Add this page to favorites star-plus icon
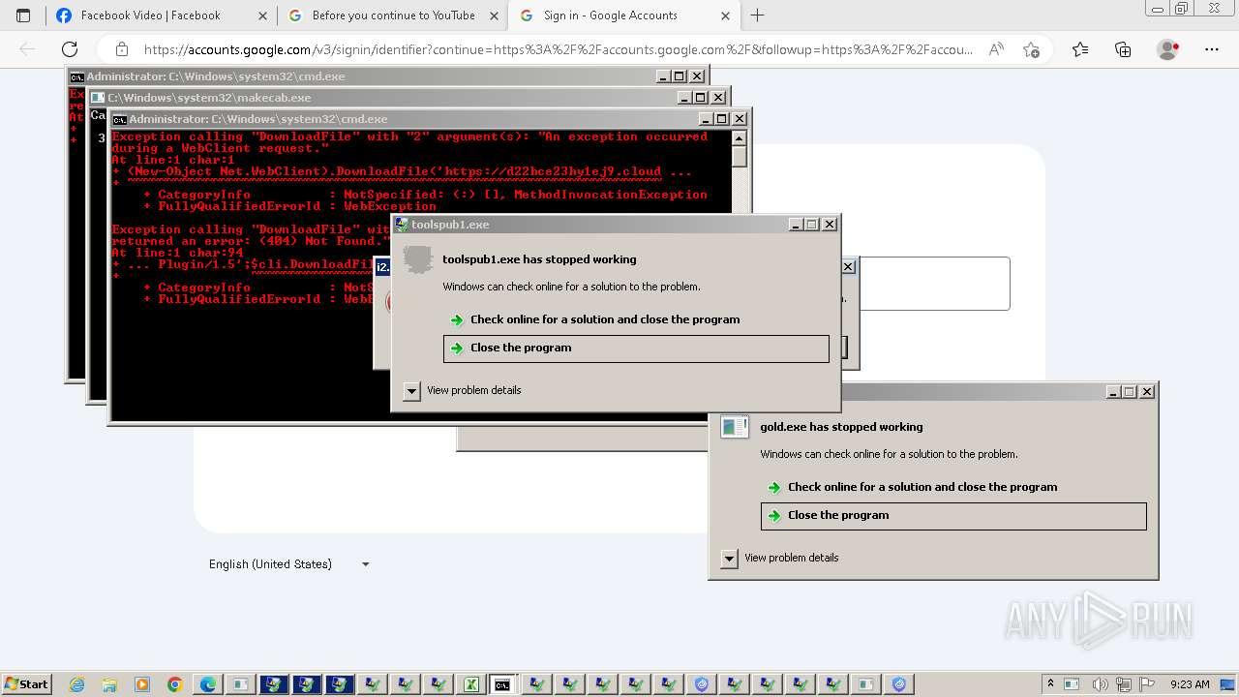This screenshot has width=1239, height=697. pyautogui.click(x=1031, y=49)
